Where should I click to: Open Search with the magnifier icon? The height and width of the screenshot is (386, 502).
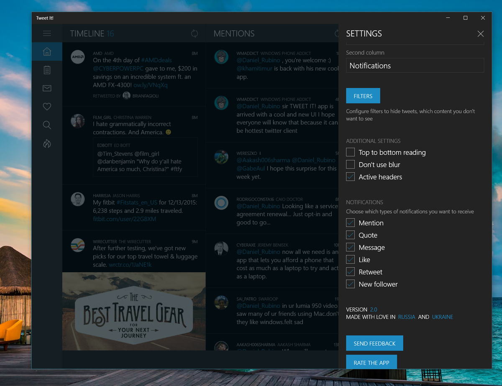pyautogui.click(x=47, y=125)
